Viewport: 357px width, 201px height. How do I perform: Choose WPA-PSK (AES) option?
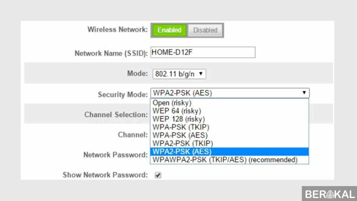tap(180, 135)
